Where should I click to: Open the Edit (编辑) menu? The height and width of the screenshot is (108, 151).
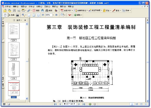(16, 7)
